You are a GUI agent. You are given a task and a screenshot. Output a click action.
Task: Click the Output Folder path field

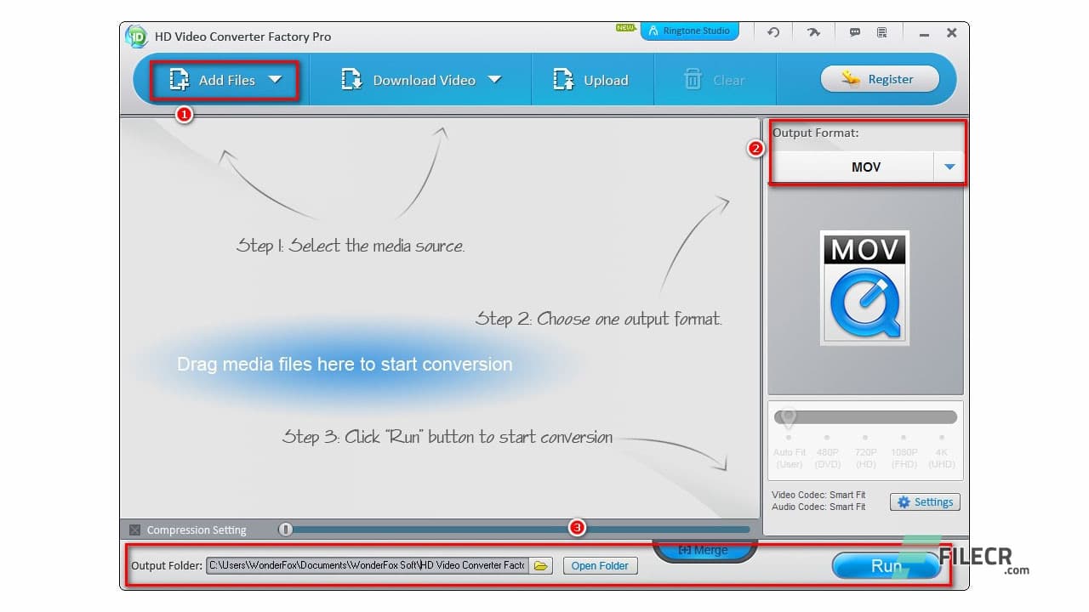click(x=368, y=565)
